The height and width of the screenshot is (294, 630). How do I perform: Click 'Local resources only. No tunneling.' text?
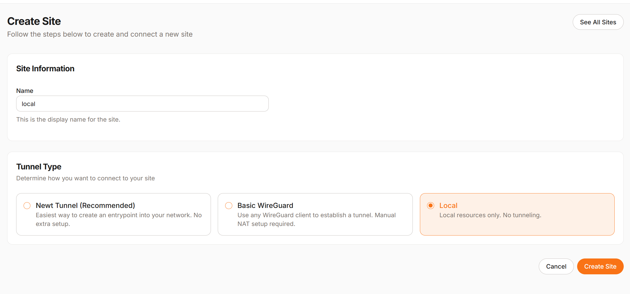(490, 215)
